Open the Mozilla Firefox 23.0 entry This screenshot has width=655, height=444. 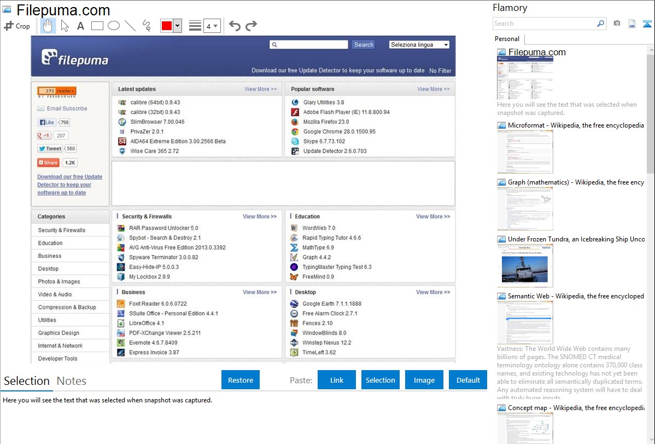click(326, 122)
